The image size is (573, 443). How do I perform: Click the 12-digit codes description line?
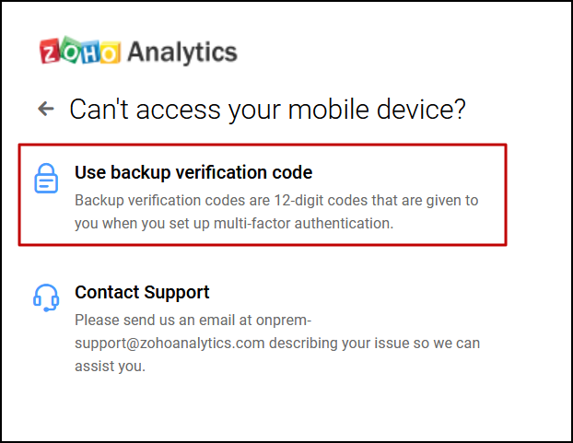(276, 201)
